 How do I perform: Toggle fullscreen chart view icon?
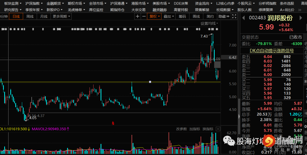234,16
